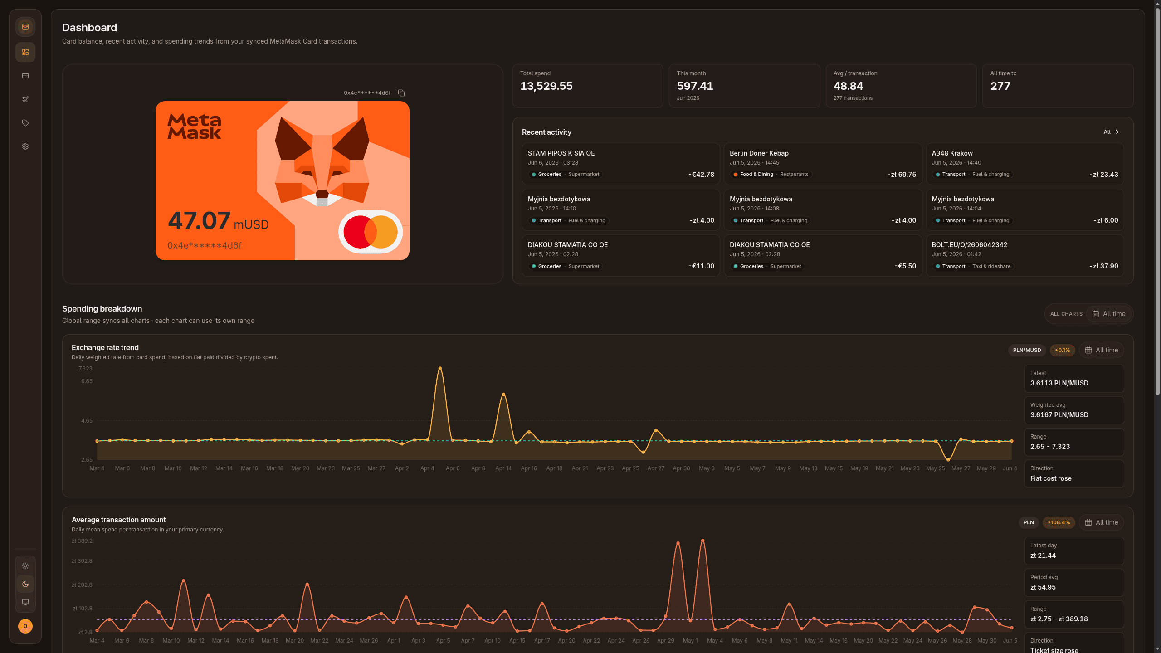The height and width of the screenshot is (653, 1161).
Task: Click the +108.4% change badge
Action: coord(1059,522)
